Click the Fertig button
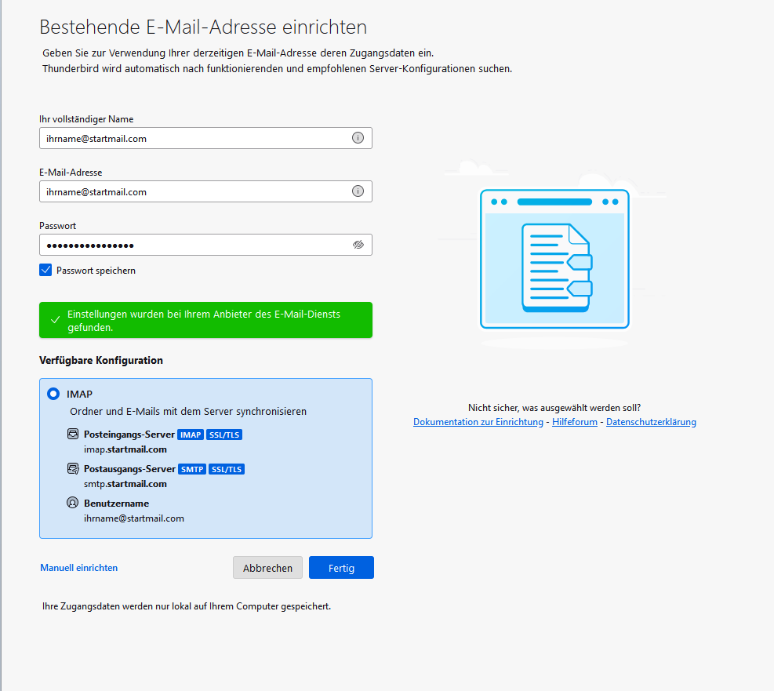This screenshot has height=691, width=774. pos(341,568)
